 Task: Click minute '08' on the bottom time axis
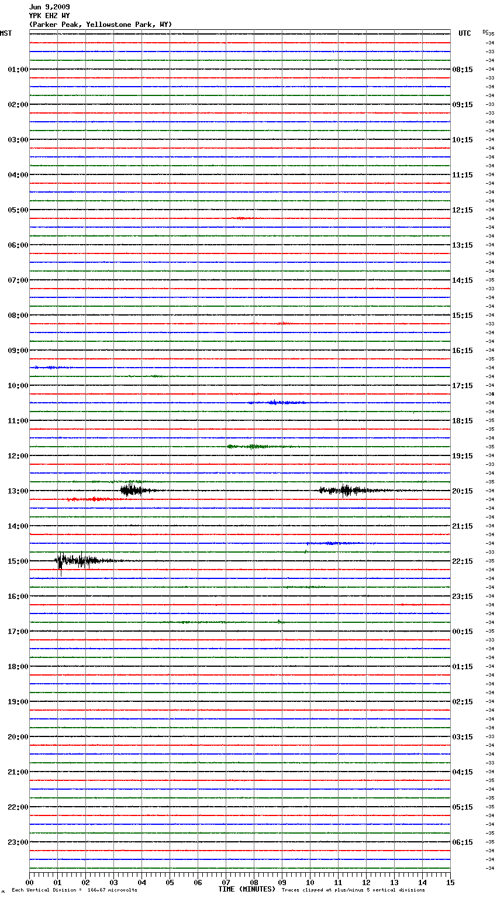point(254,882)
